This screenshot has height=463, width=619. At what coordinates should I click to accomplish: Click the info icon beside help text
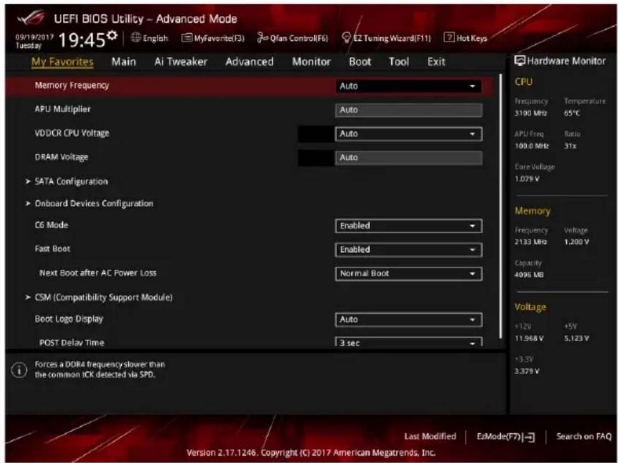pos(19,370)
